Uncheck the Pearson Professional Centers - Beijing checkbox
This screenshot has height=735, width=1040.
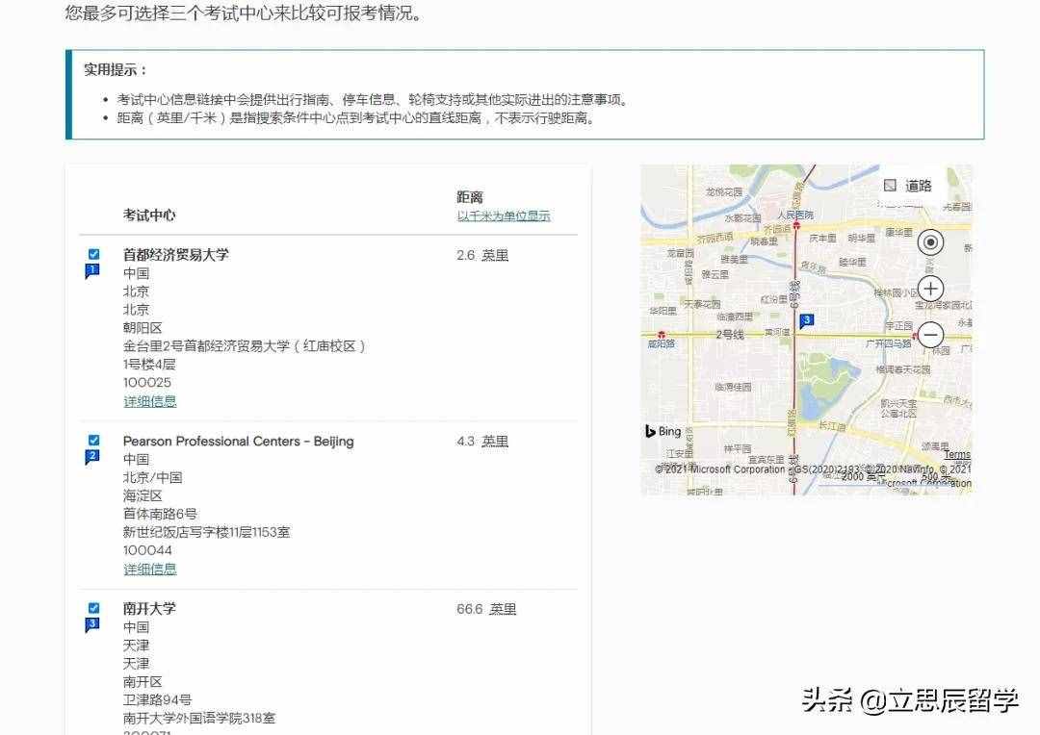(x=93, y=440)
